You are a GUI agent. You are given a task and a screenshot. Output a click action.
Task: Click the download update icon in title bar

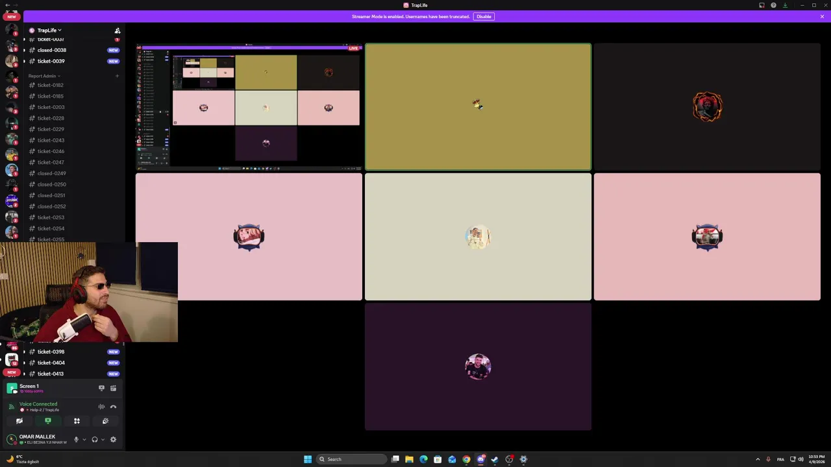(x=785, y=5)
